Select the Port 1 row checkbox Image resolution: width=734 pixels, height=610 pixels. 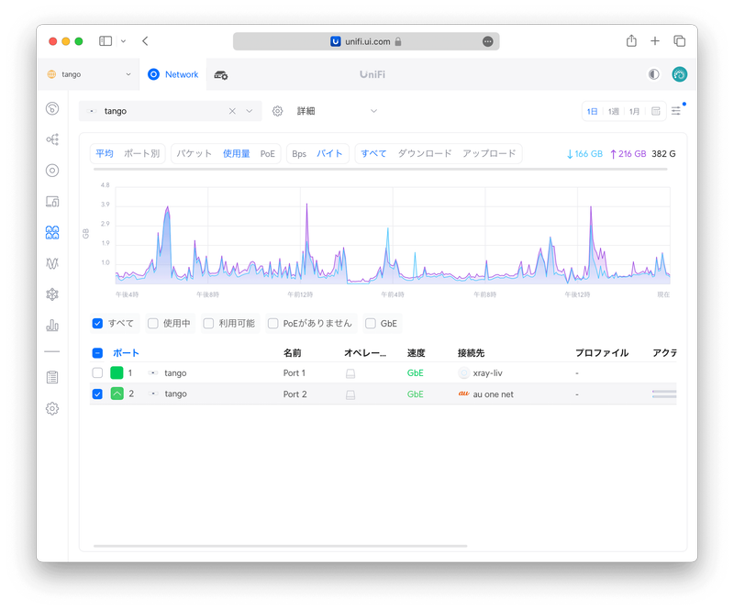[x=97, y=373]
